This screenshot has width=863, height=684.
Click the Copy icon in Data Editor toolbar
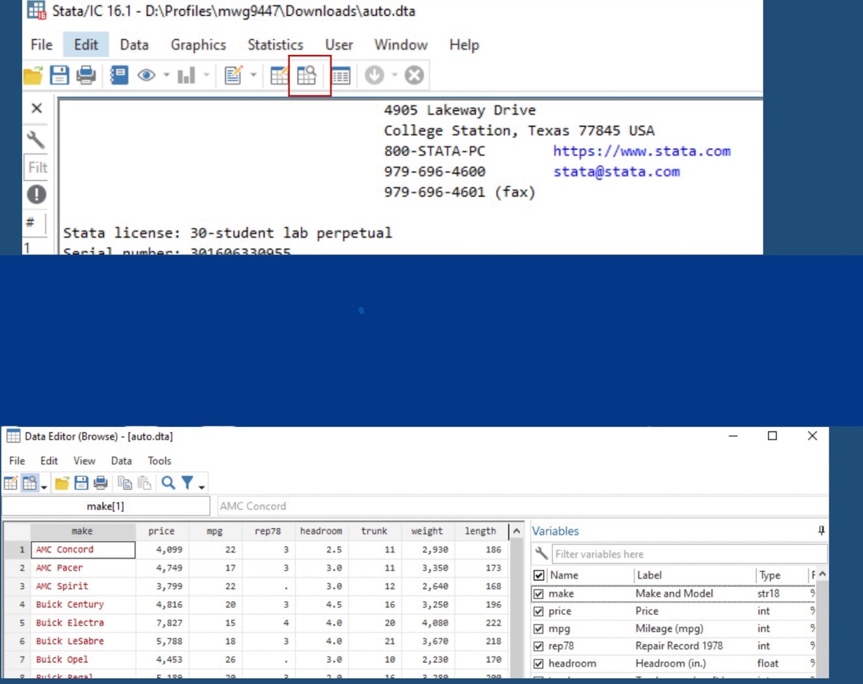[125, 483]
